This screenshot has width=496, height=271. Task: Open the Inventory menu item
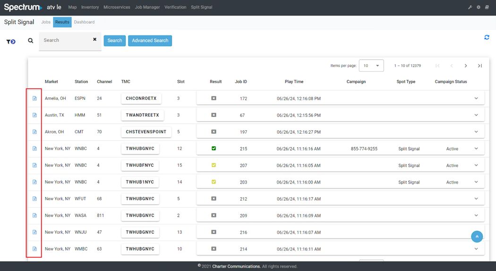(90, 7)
